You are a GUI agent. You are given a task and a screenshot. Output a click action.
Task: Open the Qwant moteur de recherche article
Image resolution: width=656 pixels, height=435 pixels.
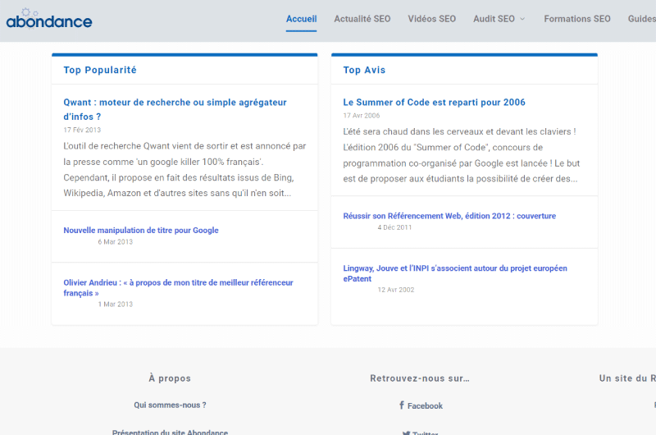[x=175, y=109]
